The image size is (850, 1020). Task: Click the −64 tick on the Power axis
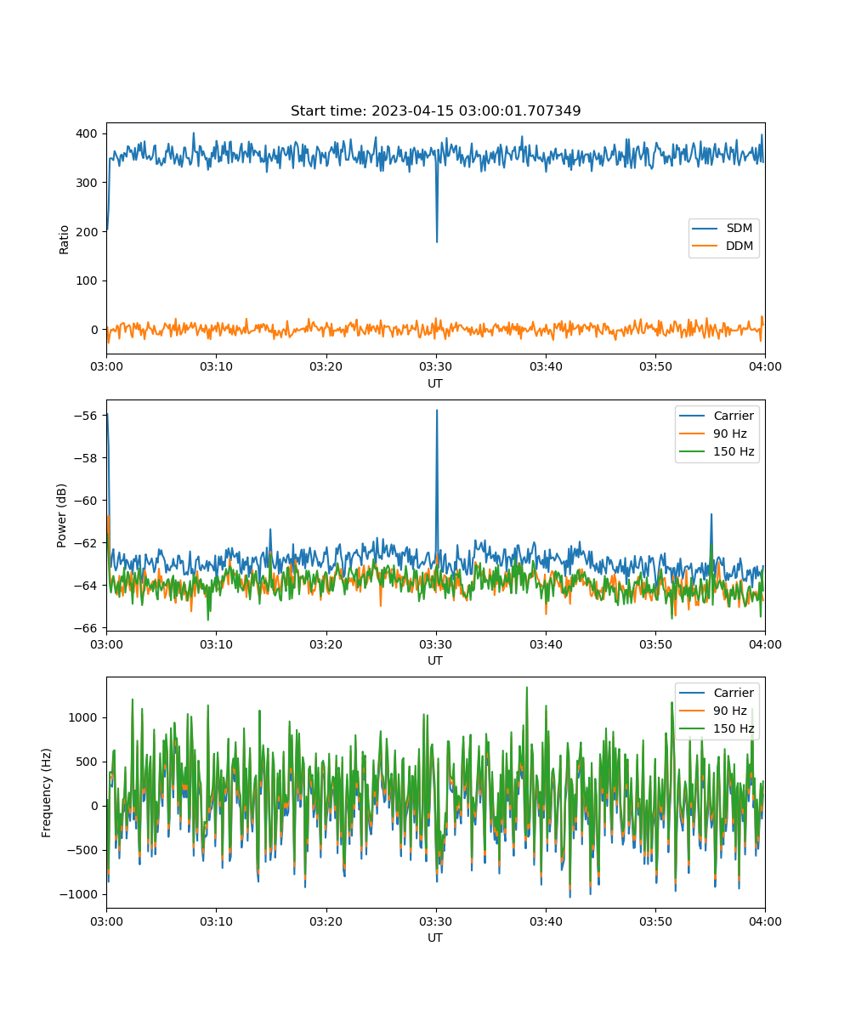coord(88,586)
